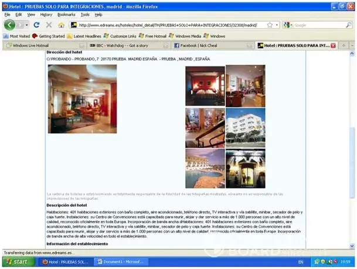Viewport: 357px width, 269px height.
Task: Switch to the BBC Watchdog tab
Action: point(128,45)
